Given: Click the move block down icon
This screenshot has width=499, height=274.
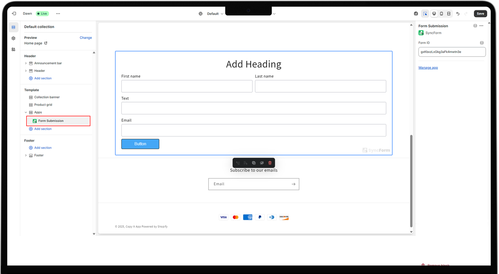Looking at the screenshot, I should (x=245, y=163).
